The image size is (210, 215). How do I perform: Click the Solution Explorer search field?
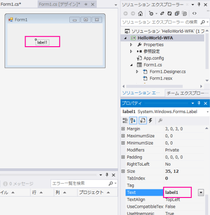[x=160, y=22]
